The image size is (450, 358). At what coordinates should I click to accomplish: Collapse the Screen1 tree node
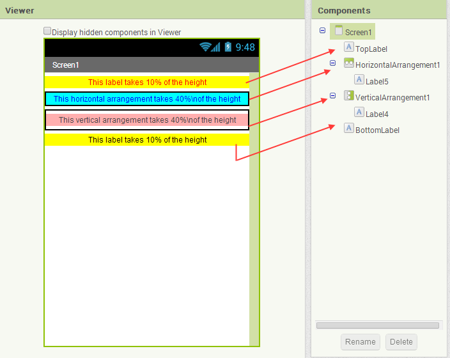(x=322, y=31)
